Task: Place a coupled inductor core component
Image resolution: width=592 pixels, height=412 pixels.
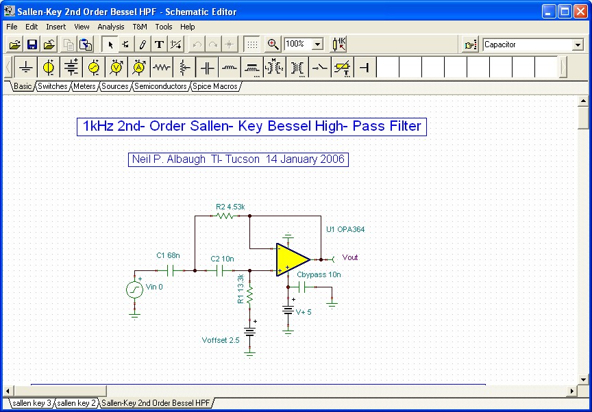Action: [252, 68]
